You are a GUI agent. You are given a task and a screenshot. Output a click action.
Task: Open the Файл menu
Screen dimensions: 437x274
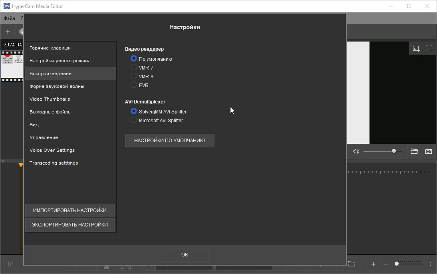(9, 18)
